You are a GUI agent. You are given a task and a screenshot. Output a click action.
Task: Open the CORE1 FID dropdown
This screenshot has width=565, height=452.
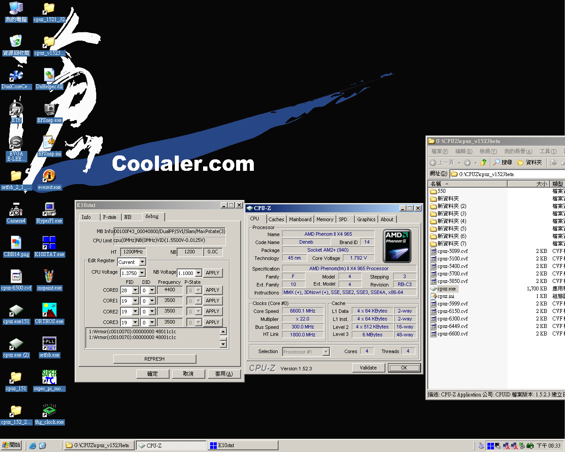click(136, 301)
